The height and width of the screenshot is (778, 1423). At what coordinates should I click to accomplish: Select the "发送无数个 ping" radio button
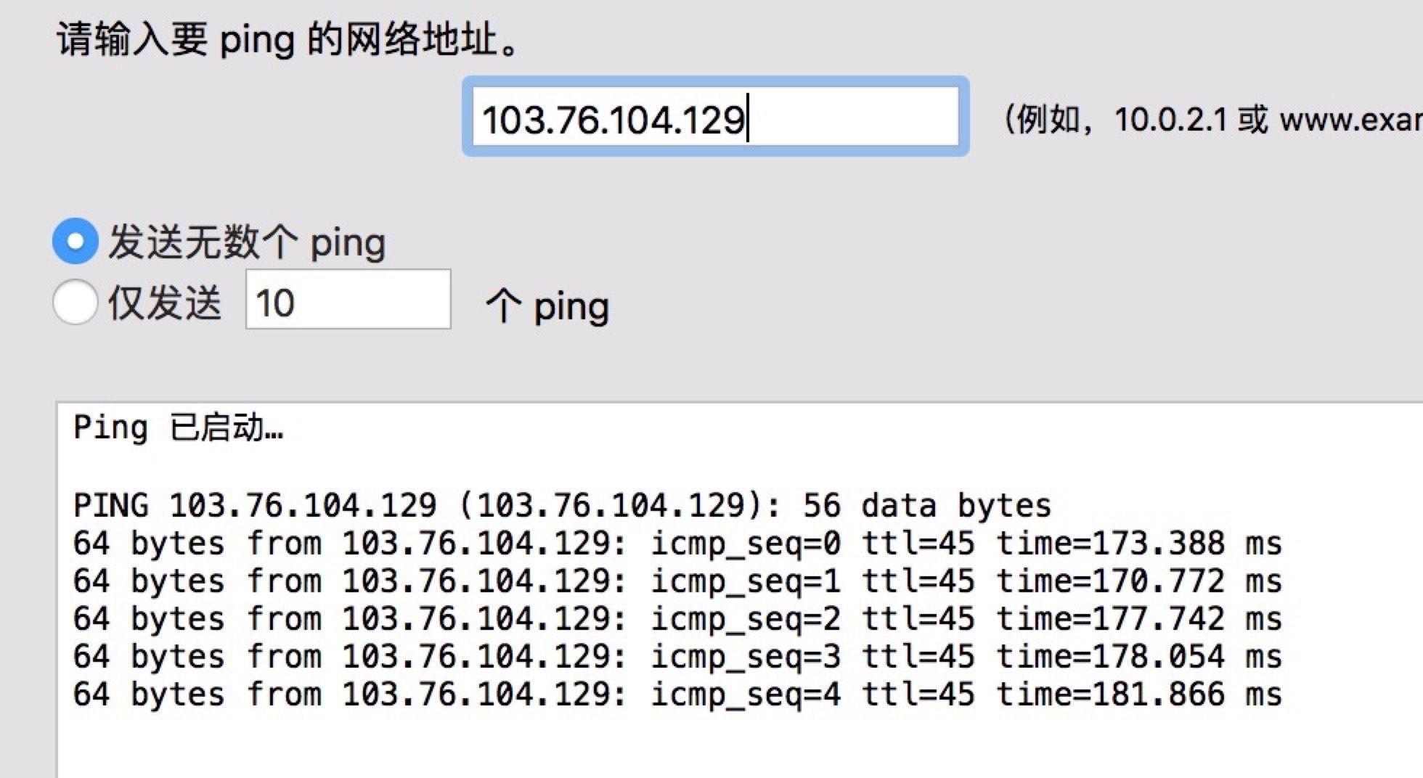tap(76, 241)
